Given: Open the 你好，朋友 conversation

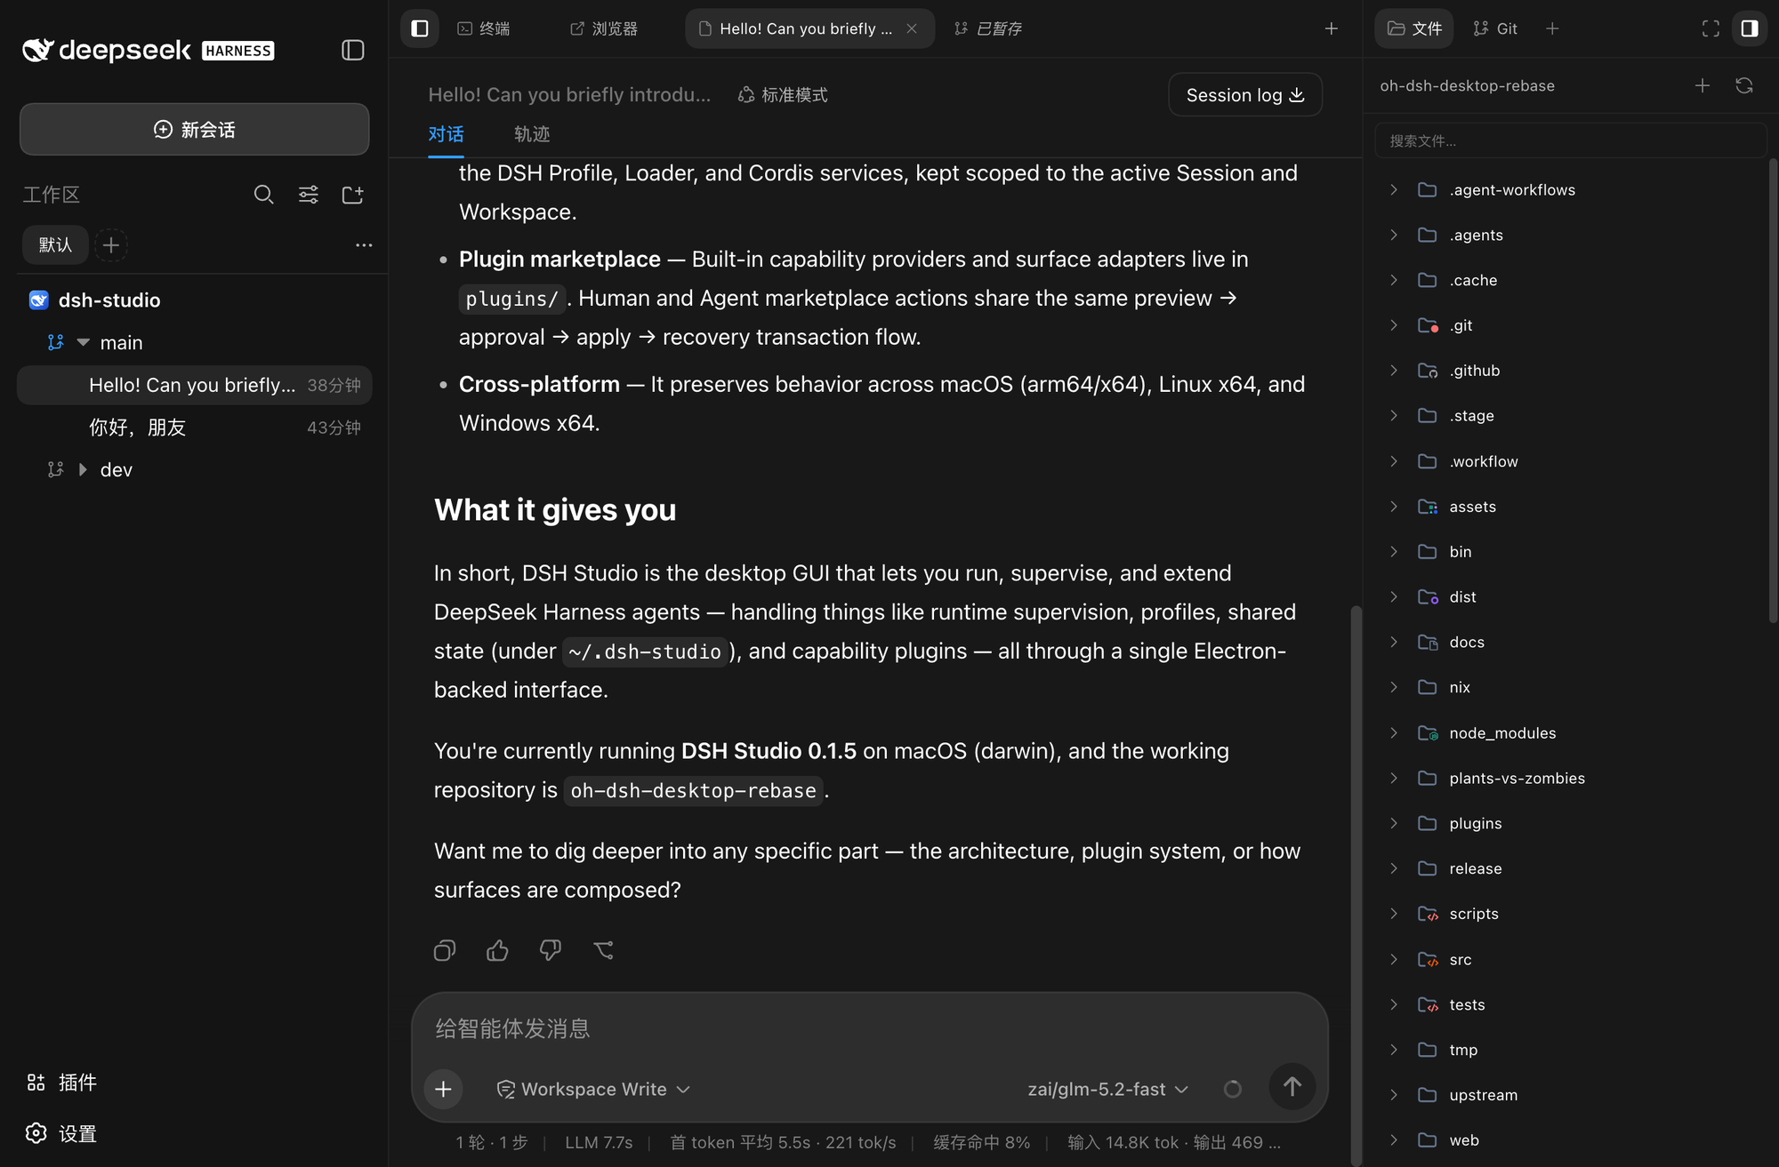Looking at the screenshot, I should [x=195, y=428].
